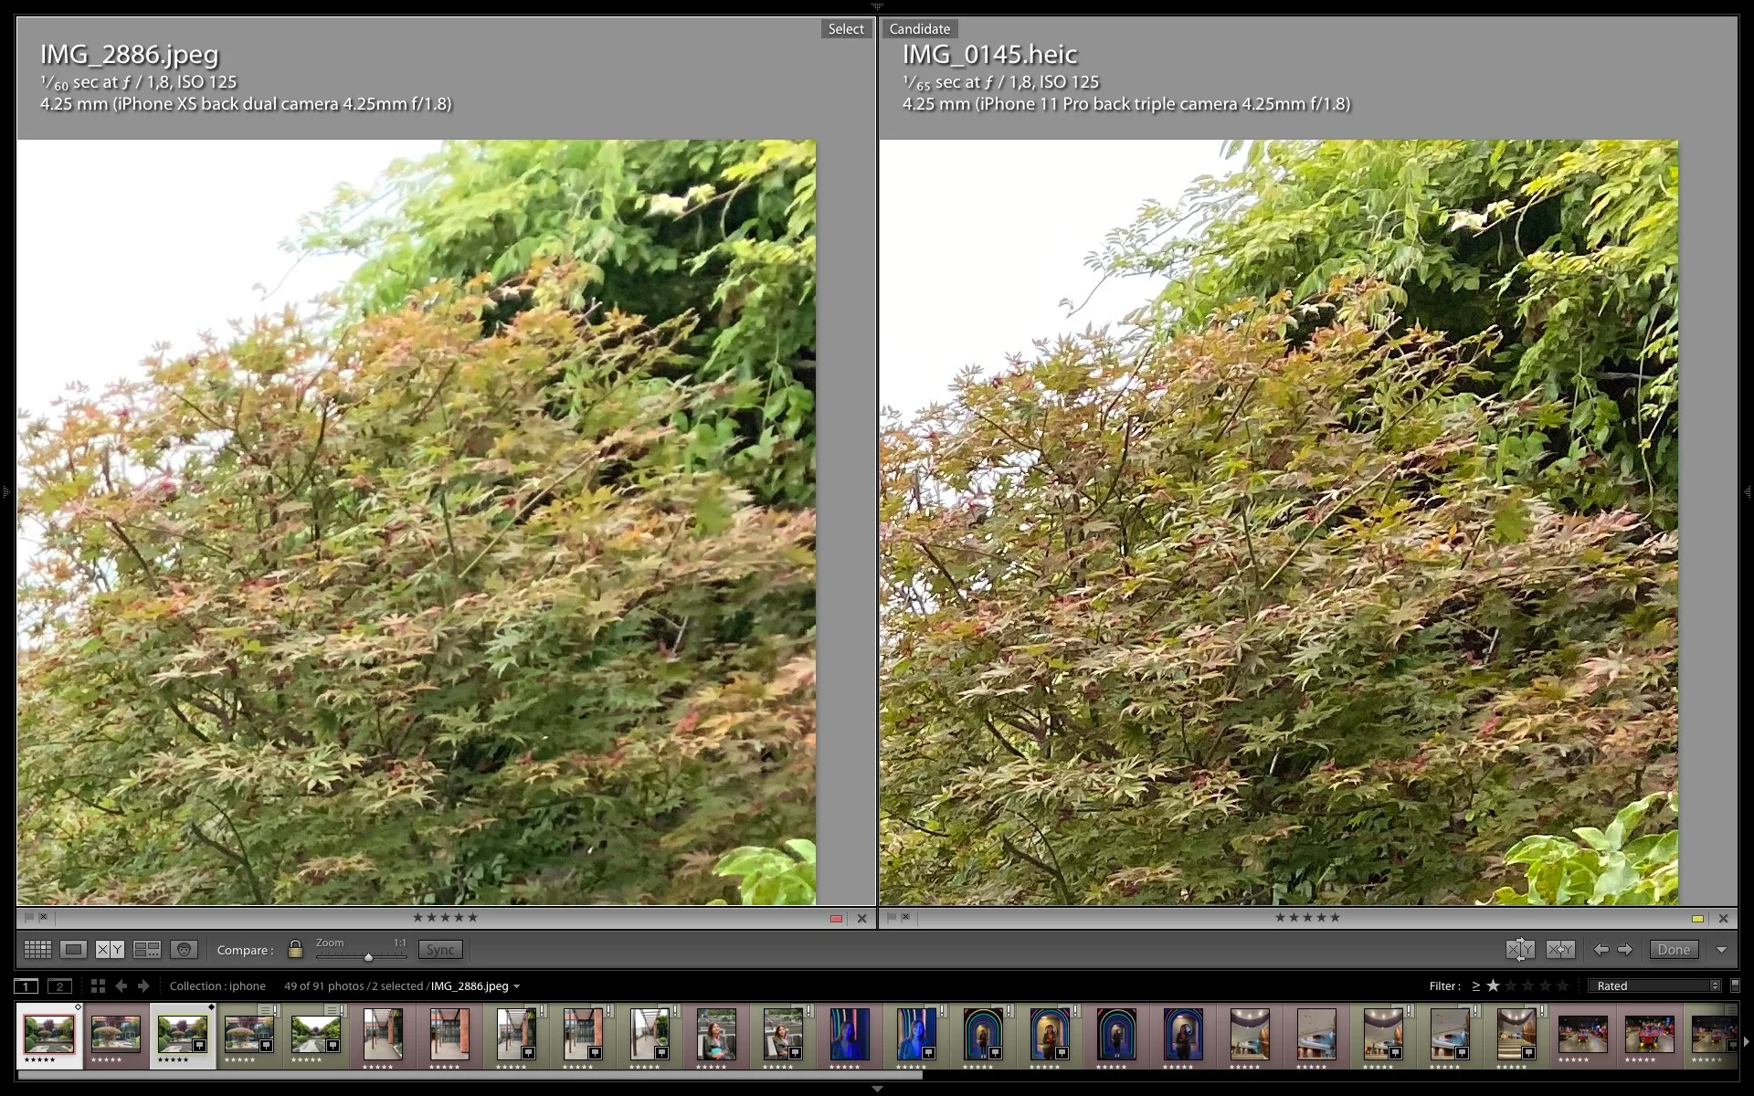Open Survey view

(147, 950)
